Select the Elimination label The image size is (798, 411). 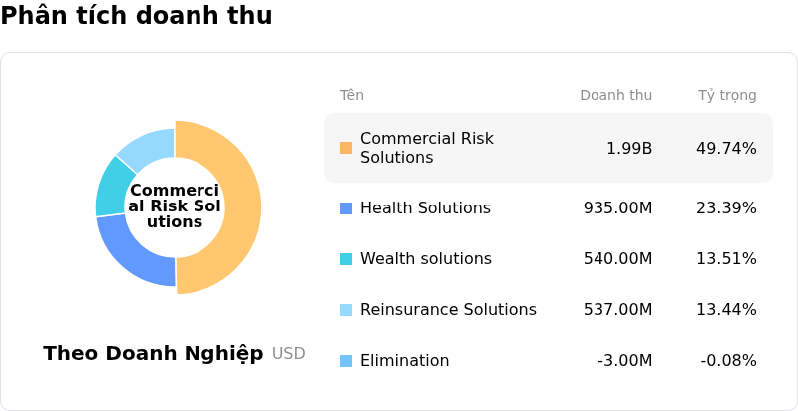pos(404,361)
